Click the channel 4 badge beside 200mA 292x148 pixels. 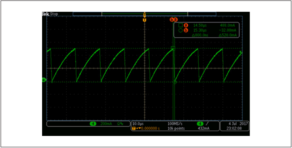tap(93, 124)
